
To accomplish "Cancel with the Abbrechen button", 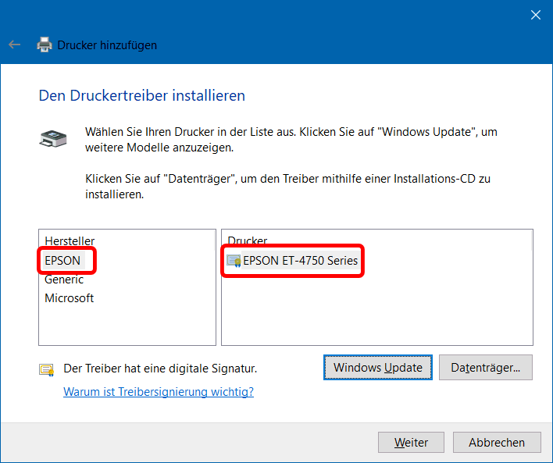I will tap(497, 443).
